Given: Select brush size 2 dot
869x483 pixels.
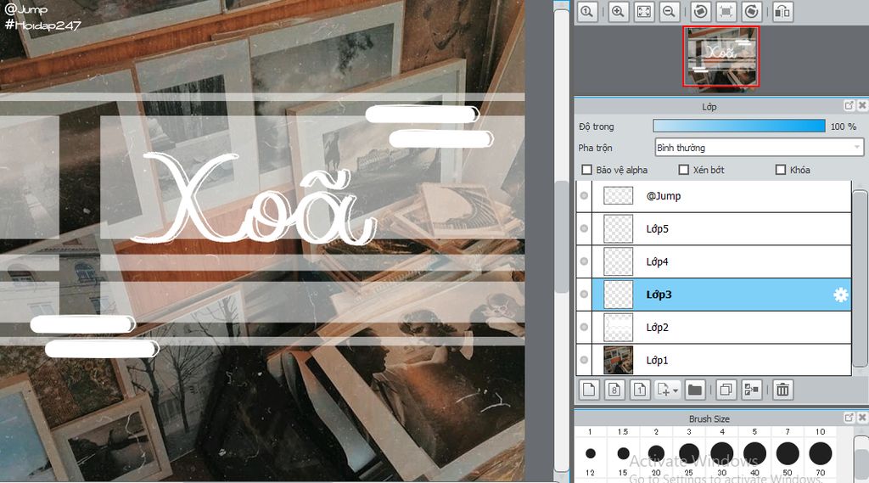Looking at the screenshot, I should (x=656, y=453).
